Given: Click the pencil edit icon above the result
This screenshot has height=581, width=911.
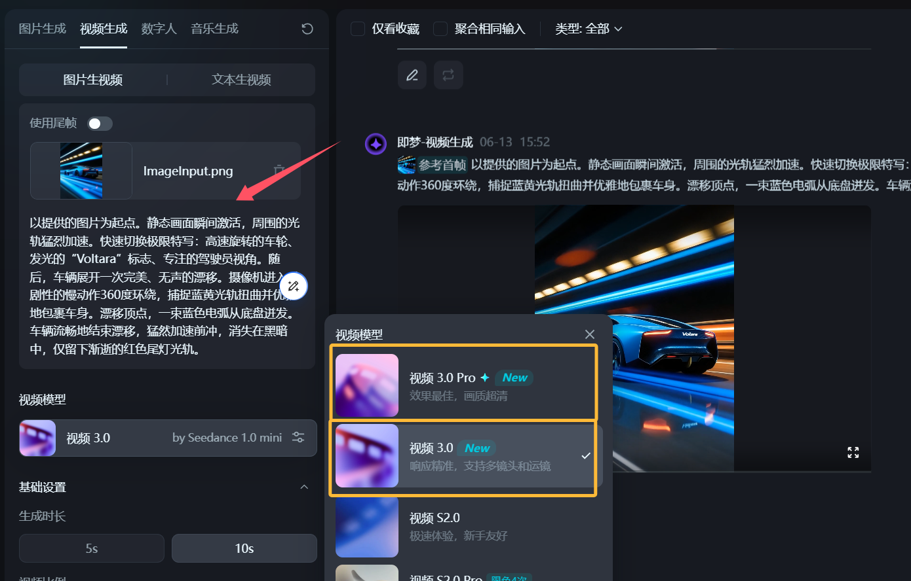Looking at the screenshot, I should point(412,75).
